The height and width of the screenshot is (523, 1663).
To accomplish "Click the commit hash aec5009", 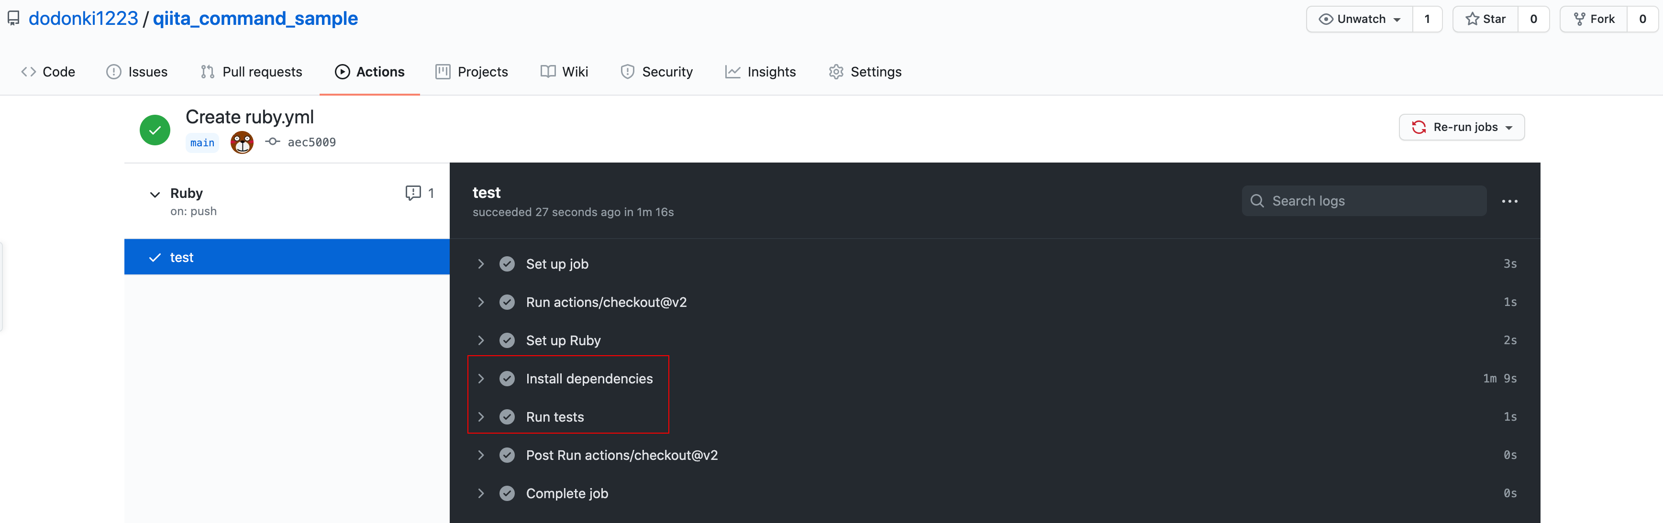I will click(311, 142).
